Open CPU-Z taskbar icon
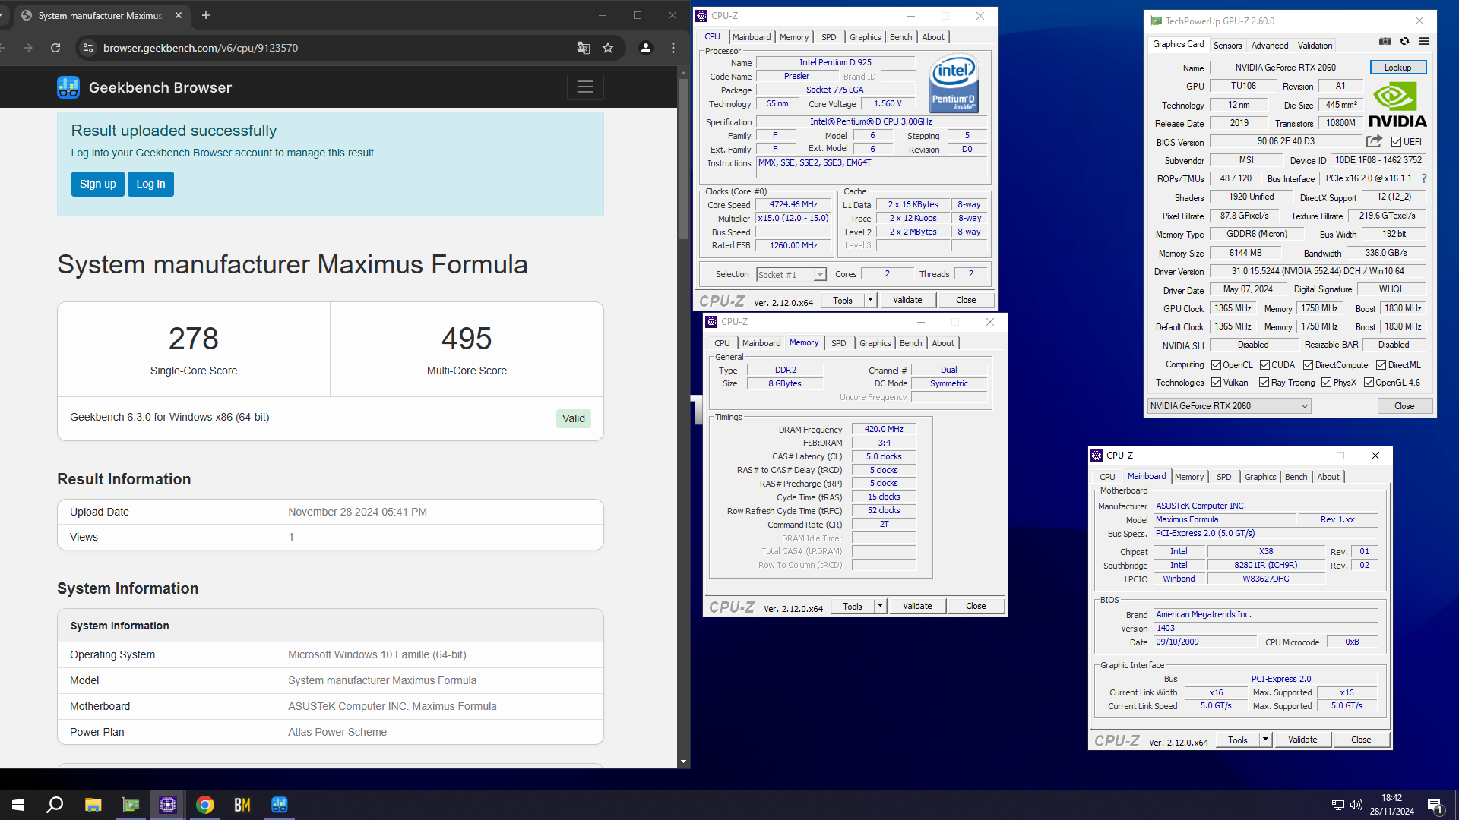Image resolution: width=1459 pixels, height=820 pixels. tap(168, 805)
